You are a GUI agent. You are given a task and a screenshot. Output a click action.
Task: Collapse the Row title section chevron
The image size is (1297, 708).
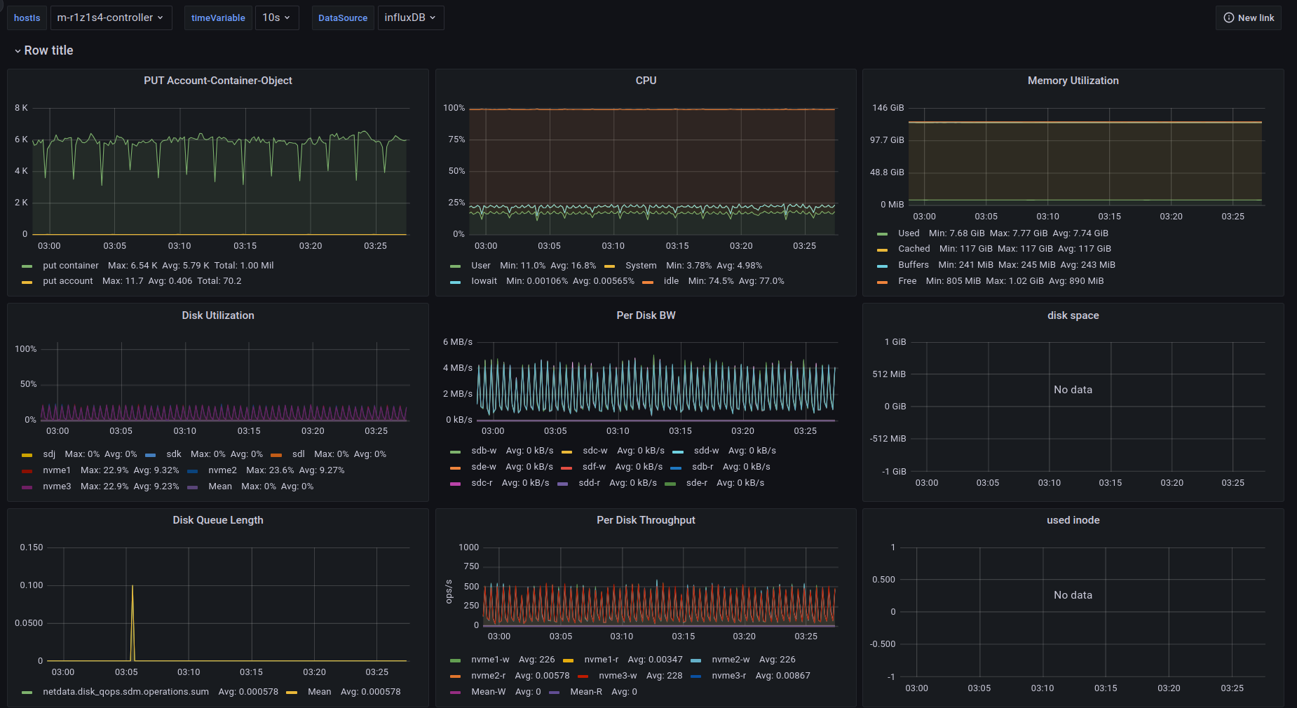(x=18, y=51)
